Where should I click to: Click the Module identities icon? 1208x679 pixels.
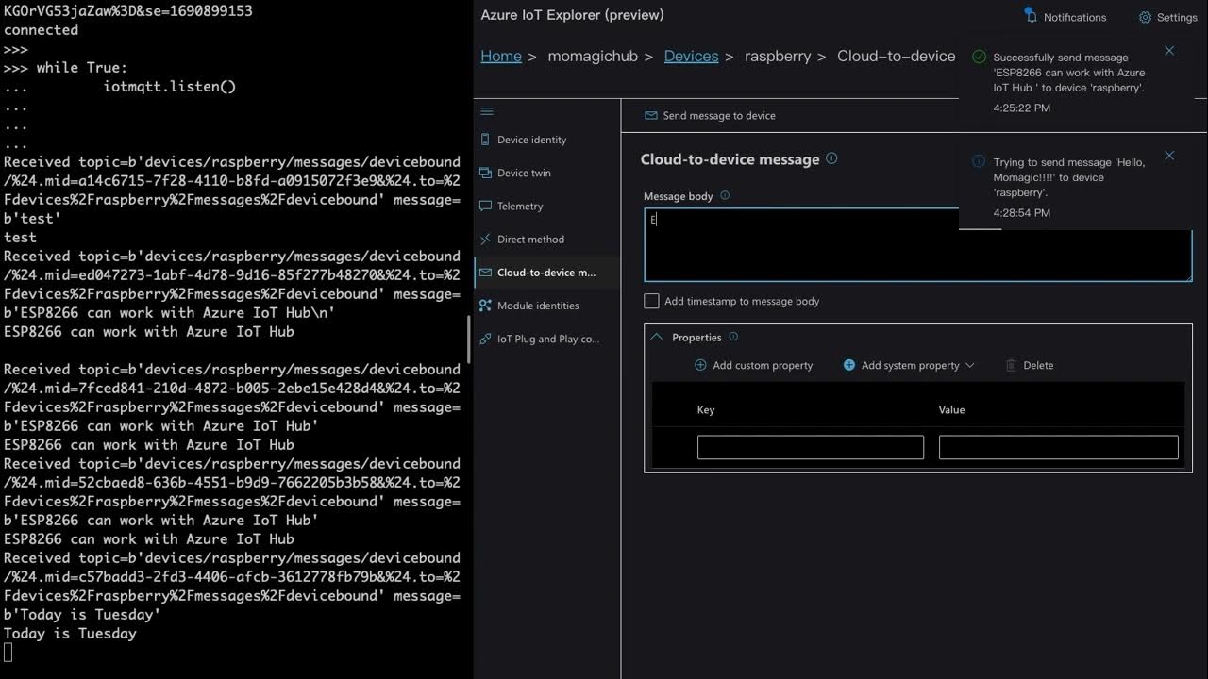click(485, 306)
